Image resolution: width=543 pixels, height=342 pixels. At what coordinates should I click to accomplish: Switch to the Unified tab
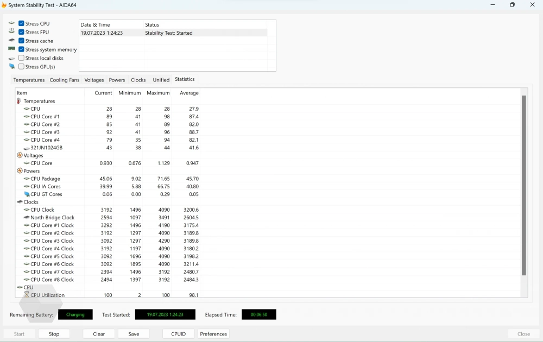[x=161, y=80]
